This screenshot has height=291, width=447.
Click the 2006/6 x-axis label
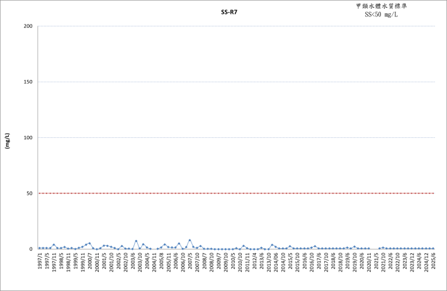click(x=176, y=260)
